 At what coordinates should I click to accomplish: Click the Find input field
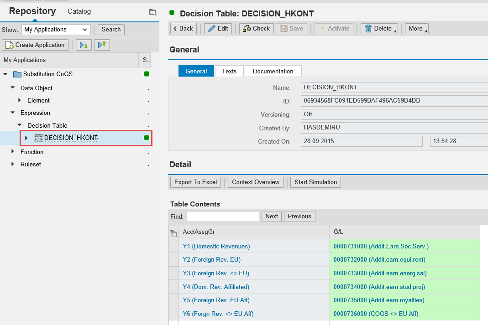(223, 217)
